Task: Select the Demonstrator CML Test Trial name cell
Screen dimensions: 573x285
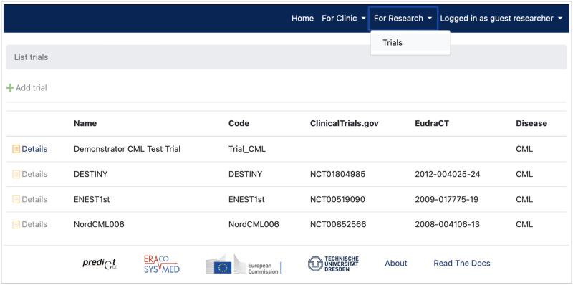Action: (x=127, y=149)
